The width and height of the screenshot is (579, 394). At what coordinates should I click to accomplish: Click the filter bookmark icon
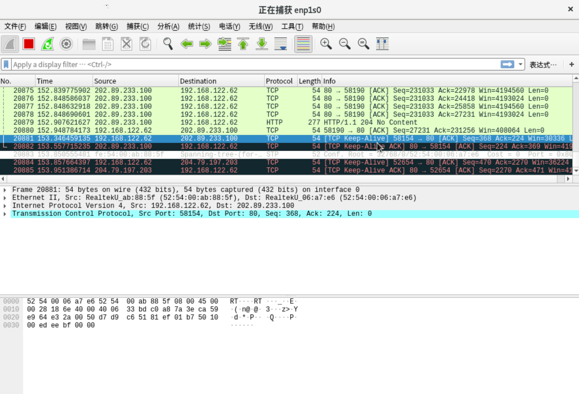(5, 64)
